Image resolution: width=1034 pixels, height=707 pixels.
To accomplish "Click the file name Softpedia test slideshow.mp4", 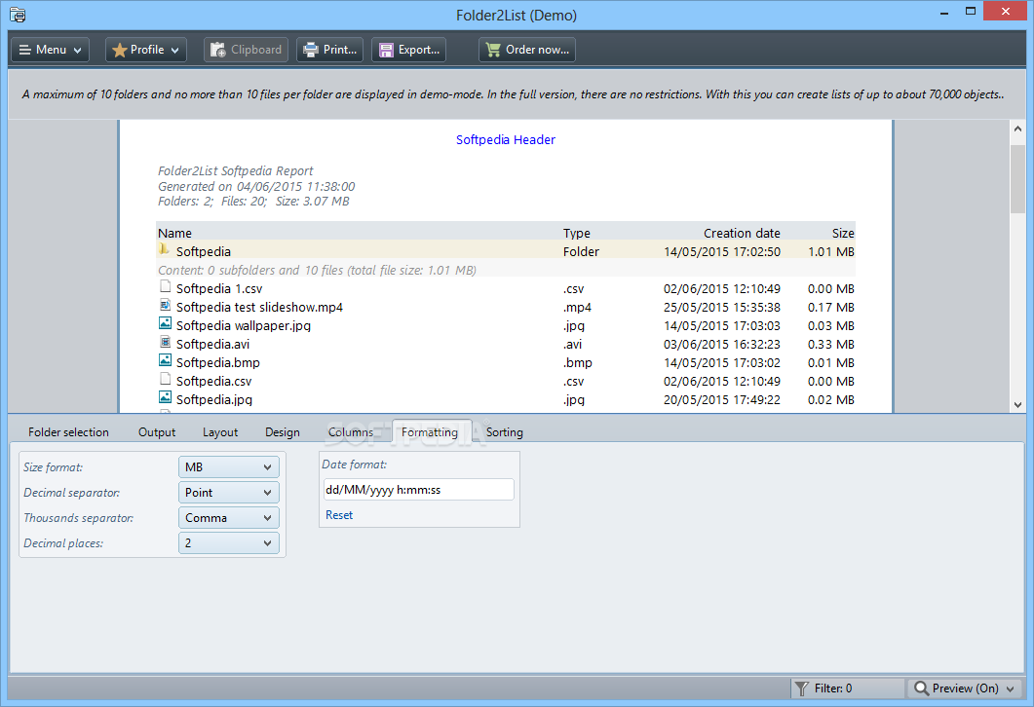I will click(x=259, y=307).
